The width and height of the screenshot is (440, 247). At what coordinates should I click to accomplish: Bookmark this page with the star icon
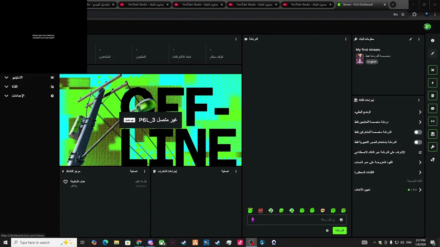(x=403, y=14)
